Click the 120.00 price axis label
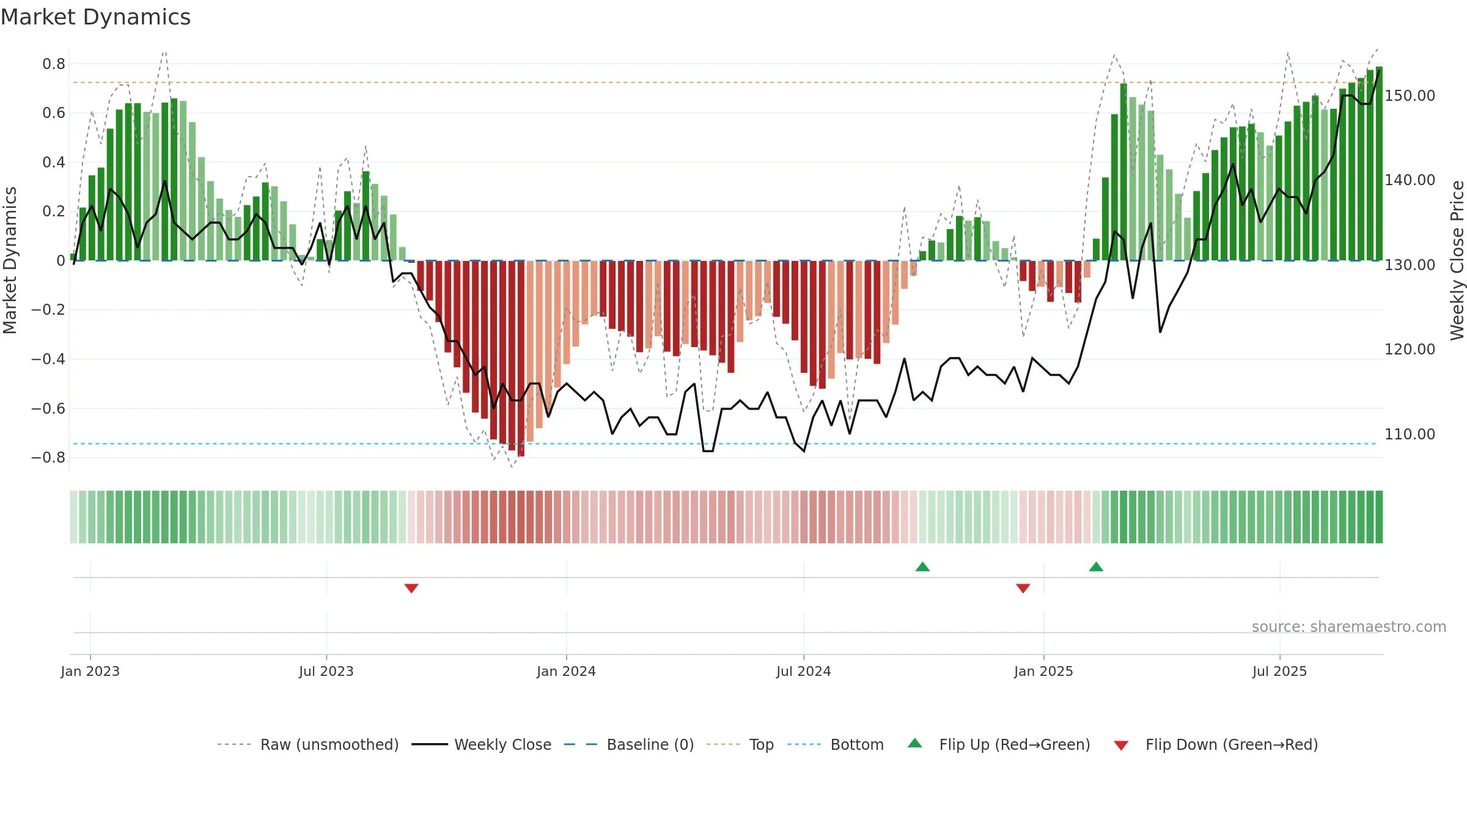This screenshot has width=1467, height=825. (x=1410, y=349)
